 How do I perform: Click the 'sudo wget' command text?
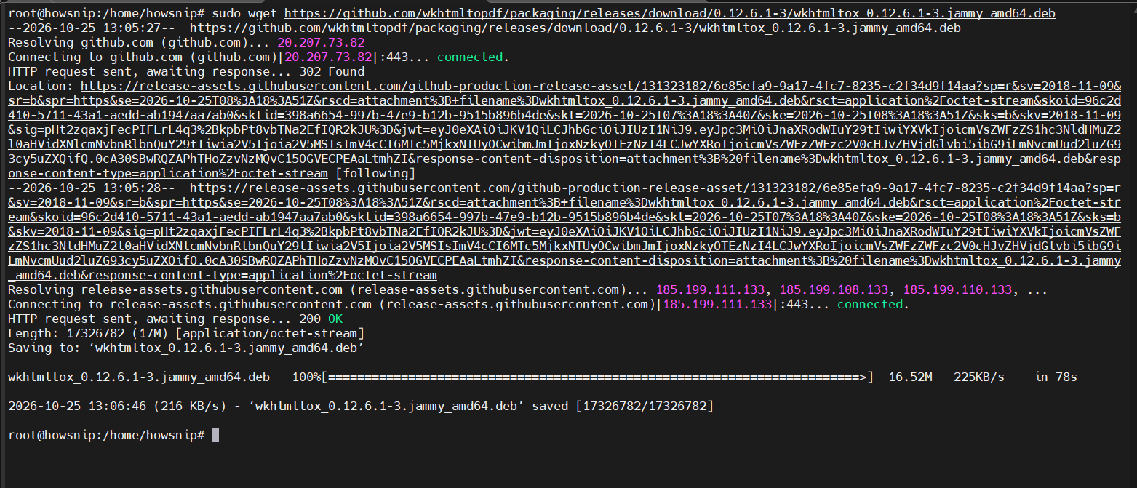pyautogui.click(x=244, y=13)
